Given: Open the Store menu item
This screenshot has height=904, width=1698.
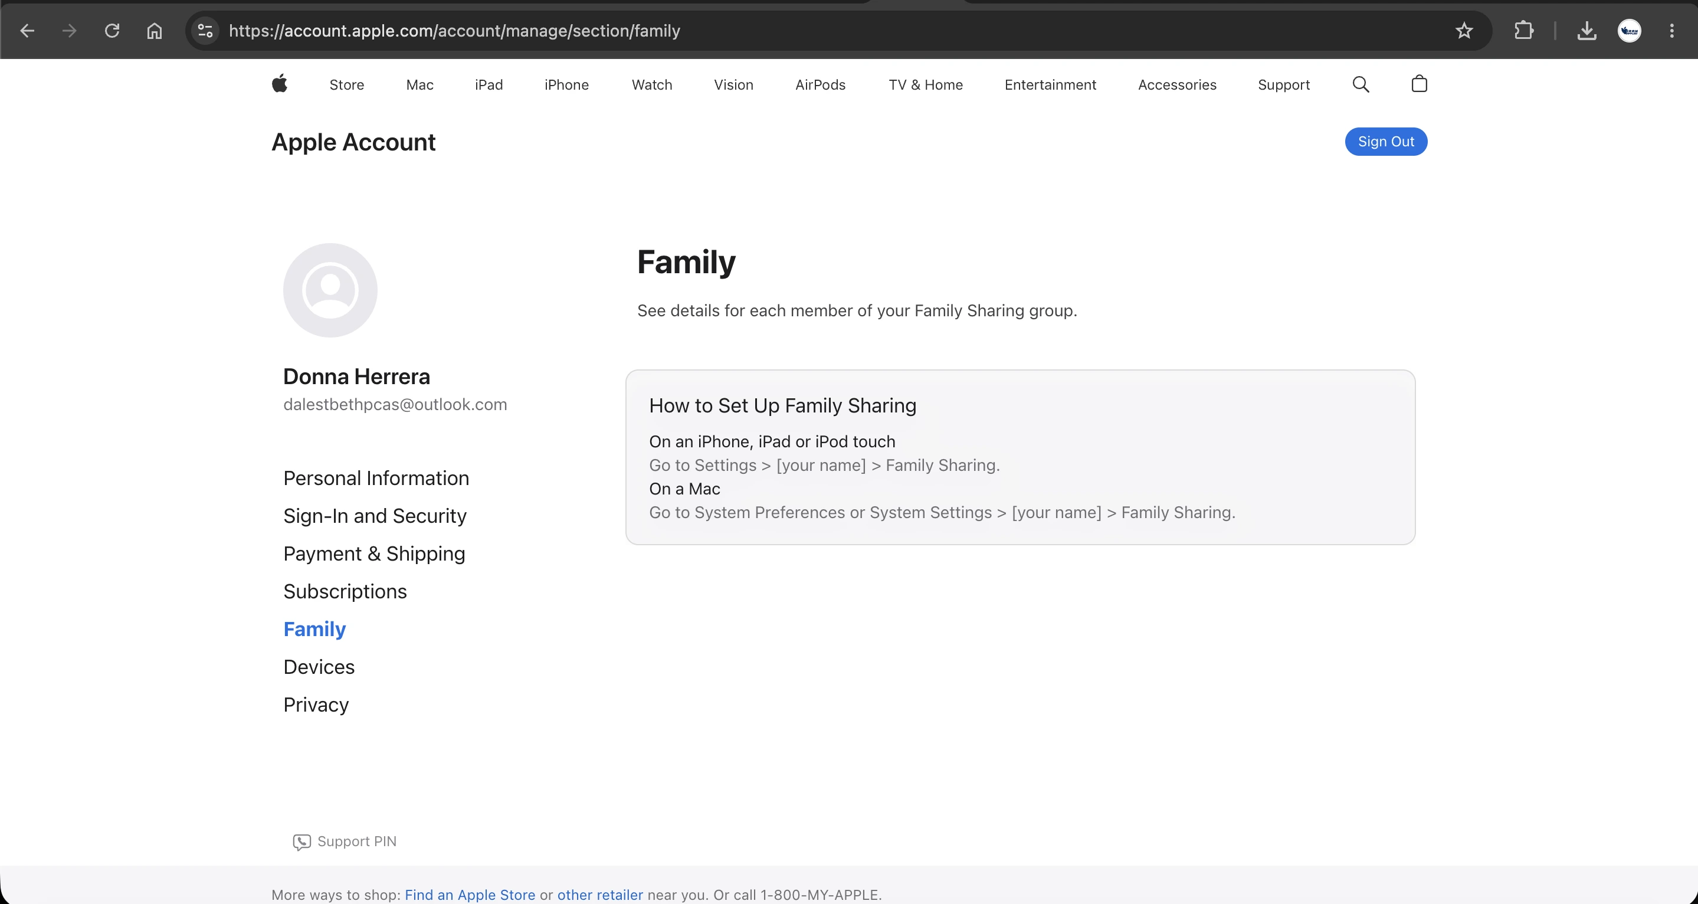Looking at the screenshot, I should (347, 84).
